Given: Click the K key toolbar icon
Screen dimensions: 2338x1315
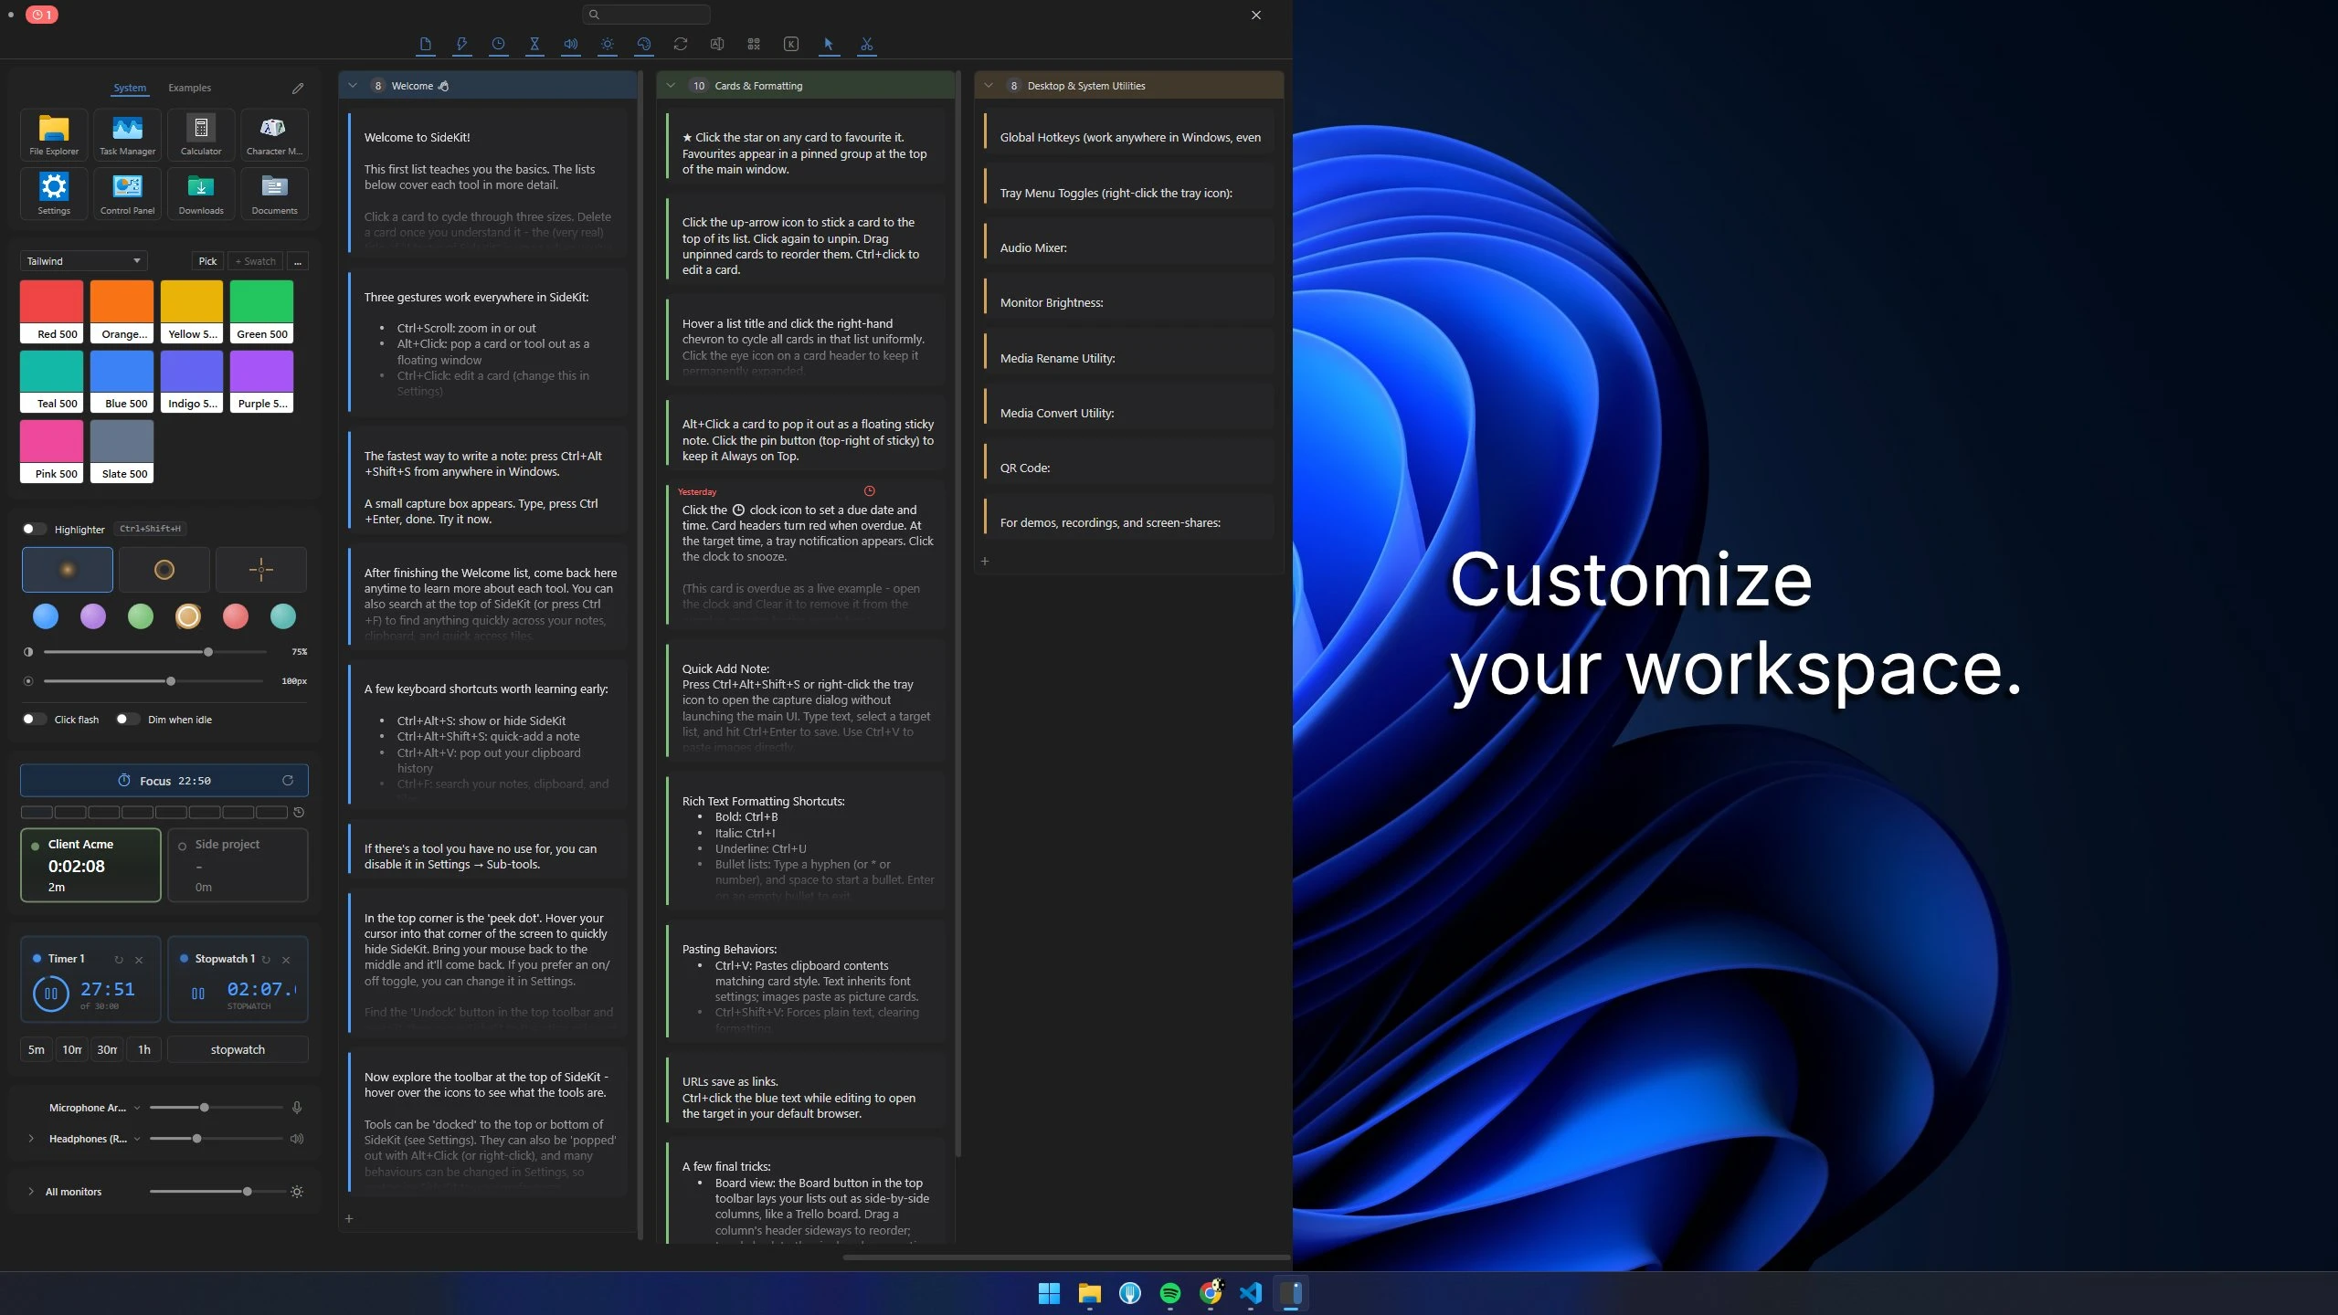Looking at the screenshot, I should click(x=791, y=44).
